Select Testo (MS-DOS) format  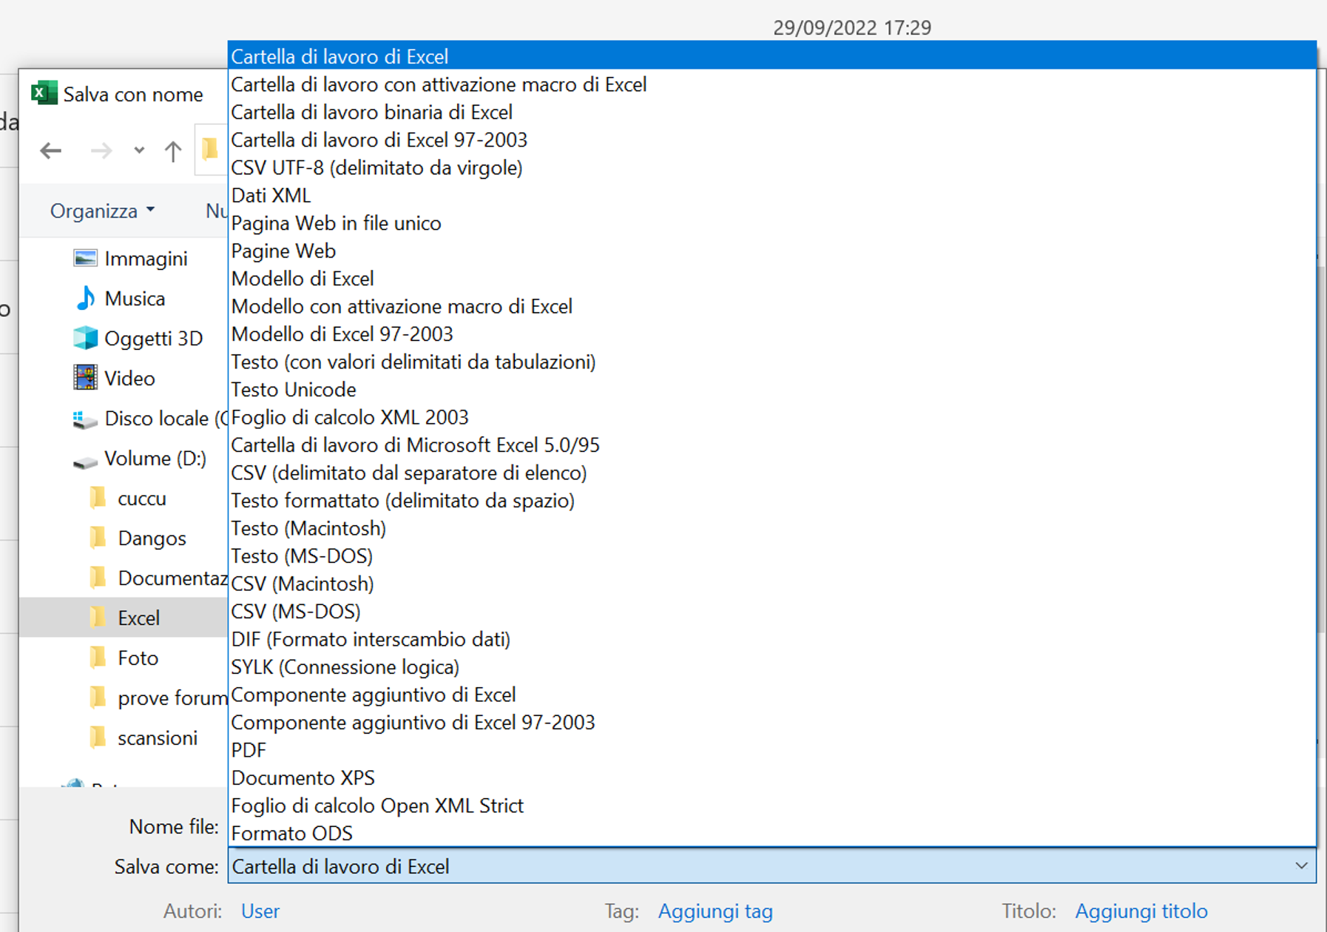click(x=772, y=556)
